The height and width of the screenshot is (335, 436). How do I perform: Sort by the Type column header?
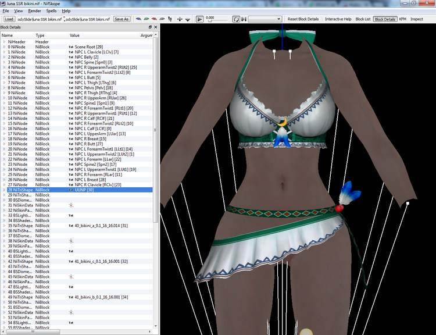[51, 35]
